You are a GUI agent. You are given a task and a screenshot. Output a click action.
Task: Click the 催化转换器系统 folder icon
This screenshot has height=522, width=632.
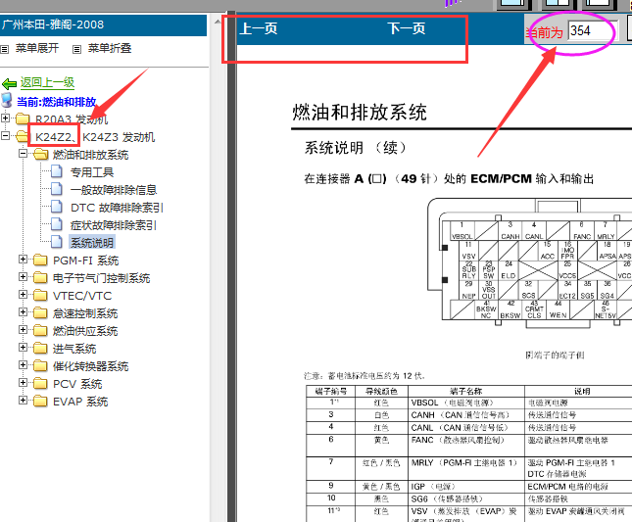[40, 365]
